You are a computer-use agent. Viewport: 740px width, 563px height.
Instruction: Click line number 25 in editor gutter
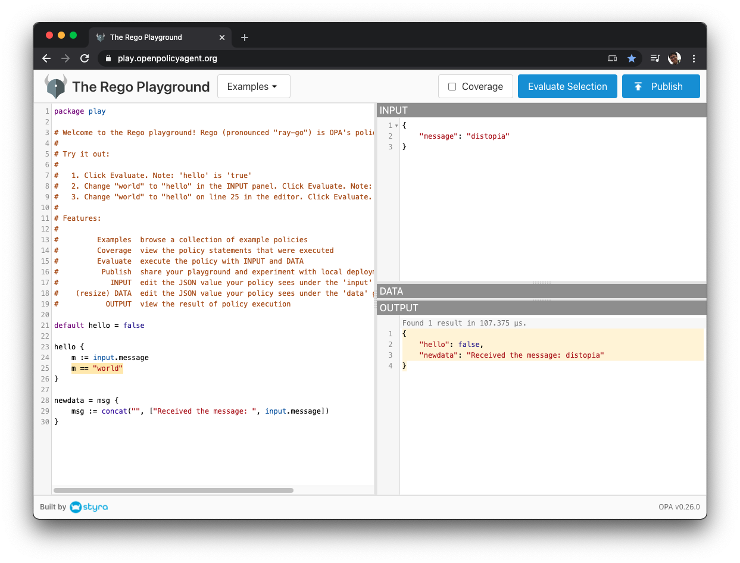(x=45, y=368)
